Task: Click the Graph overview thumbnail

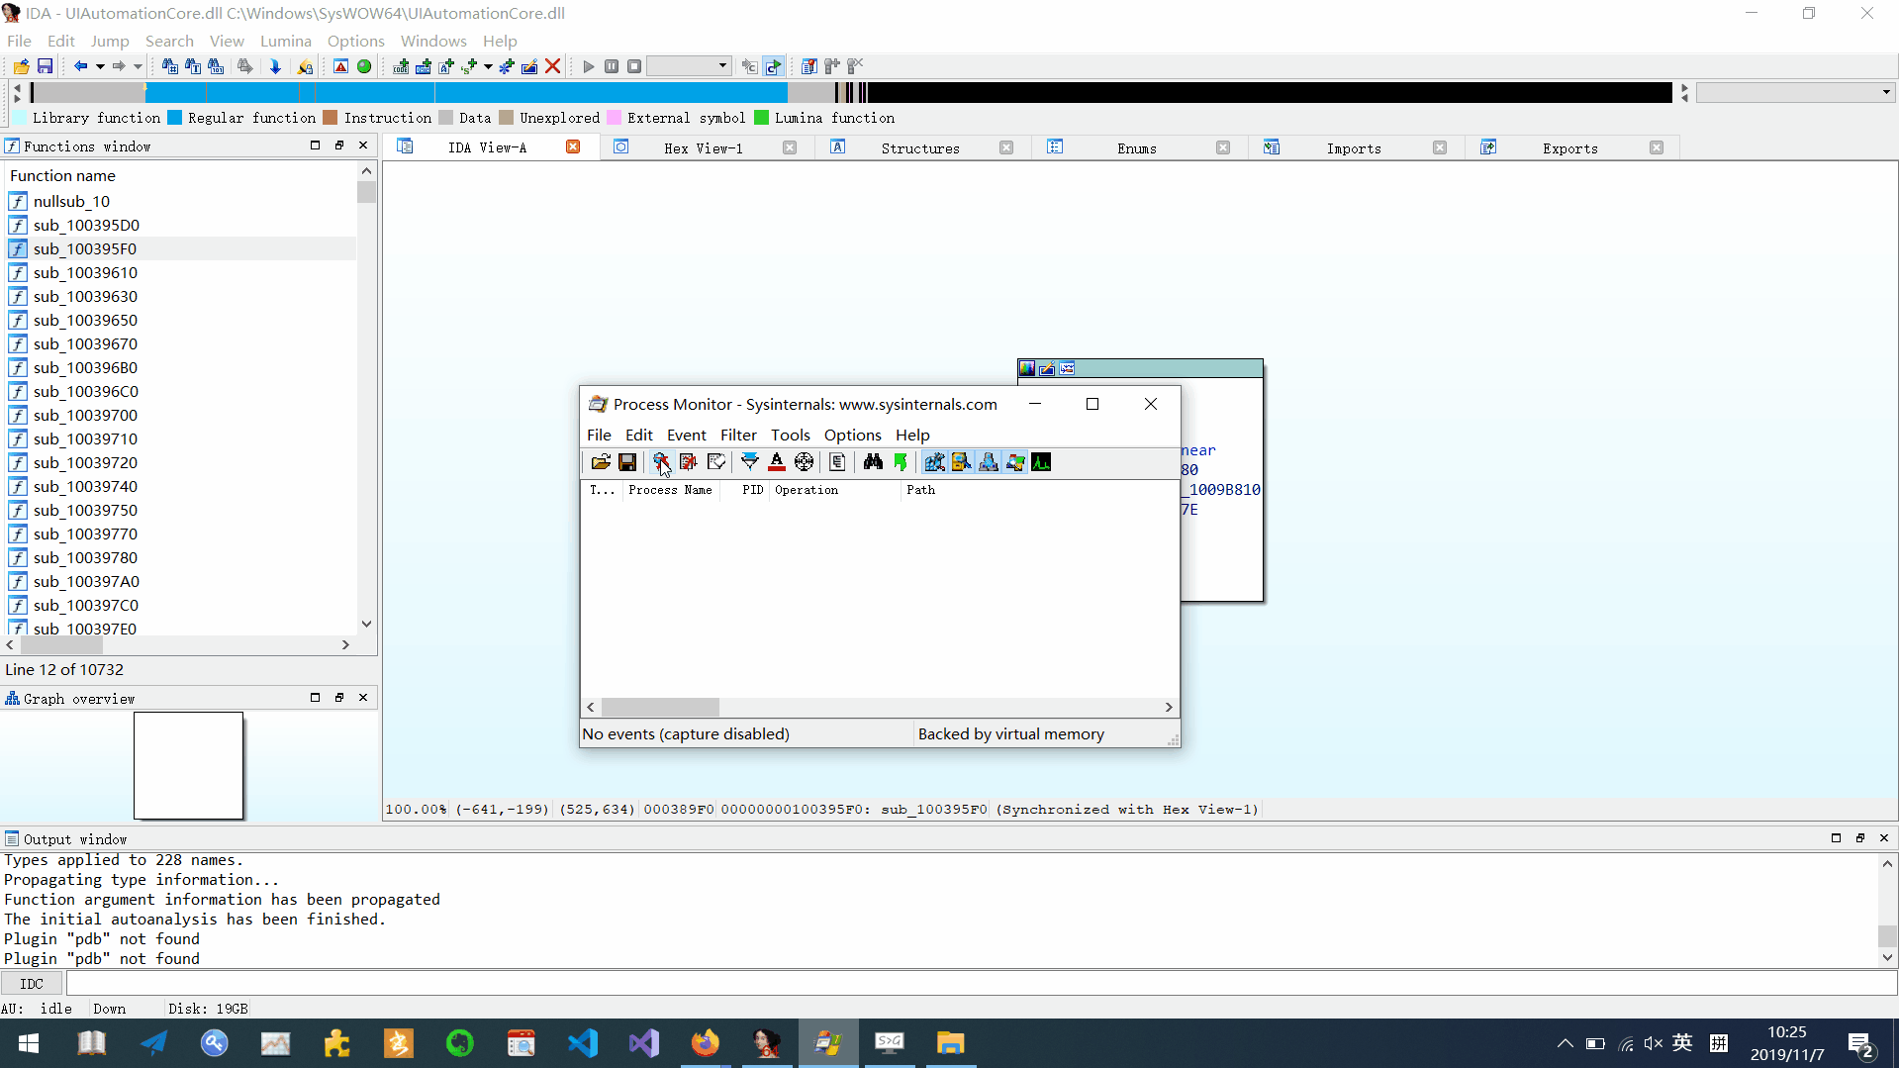Action: pyautogui.click(x=188, y=766)
